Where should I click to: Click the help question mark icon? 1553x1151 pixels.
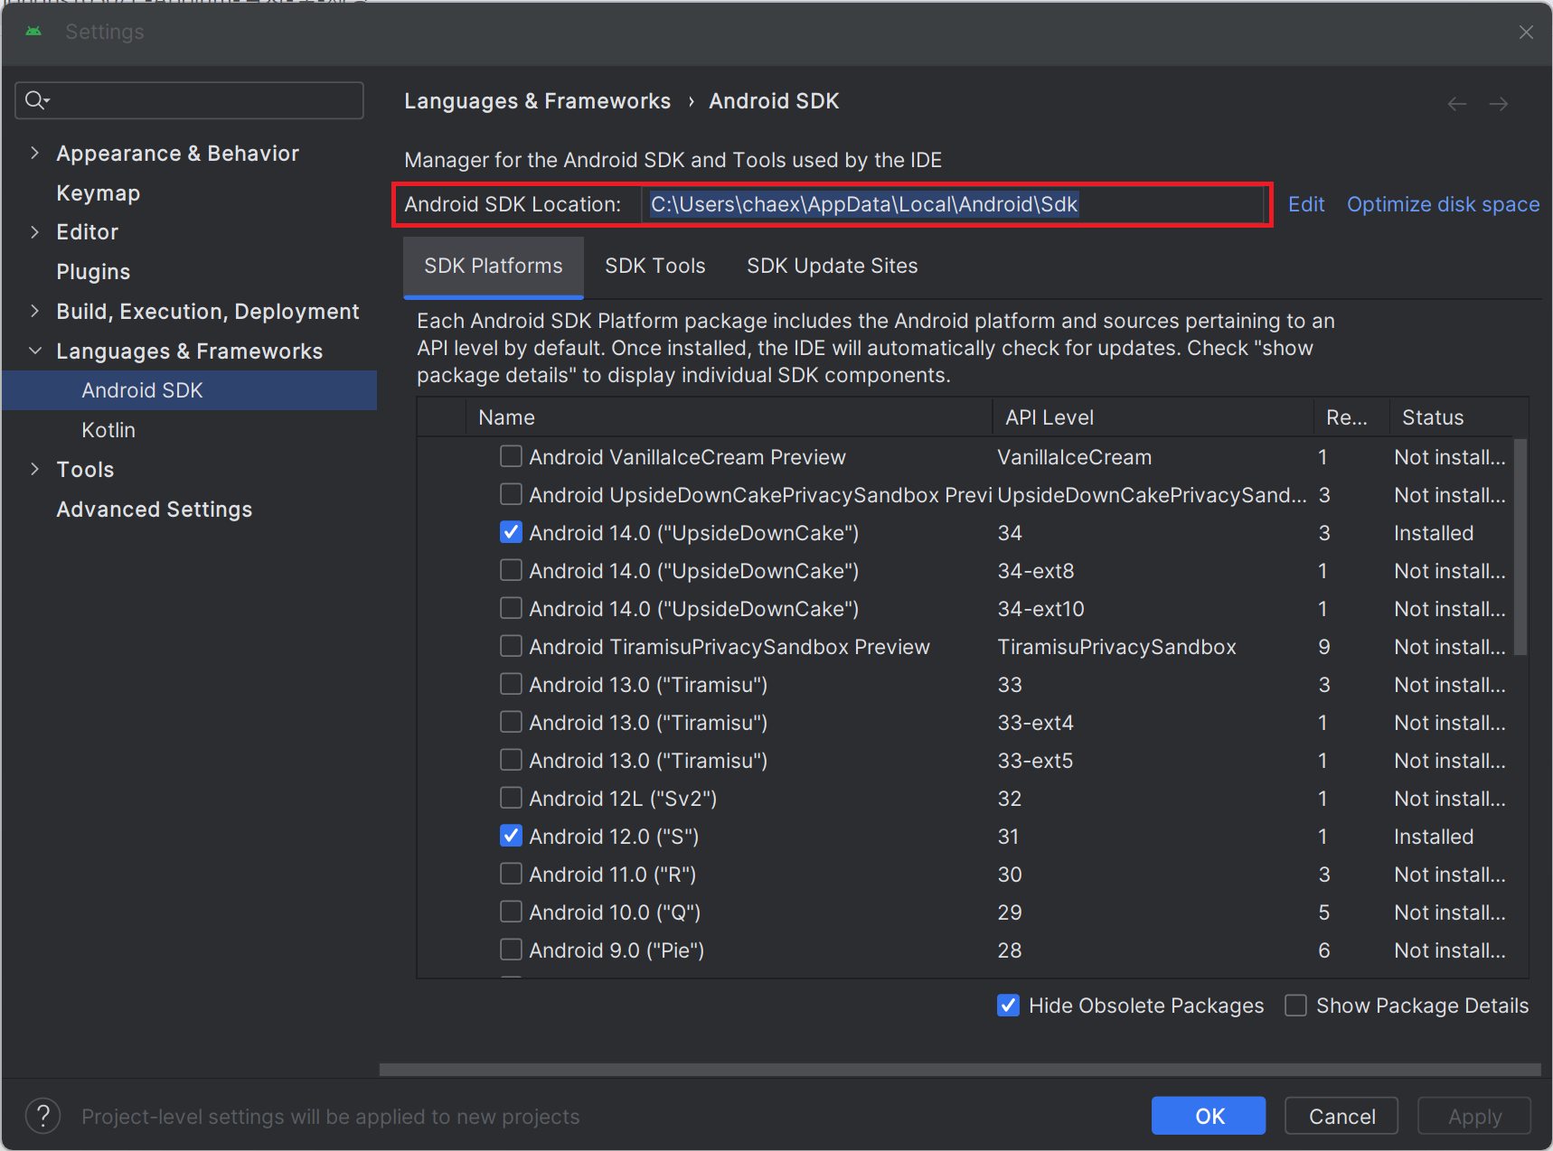(42, 1116)
